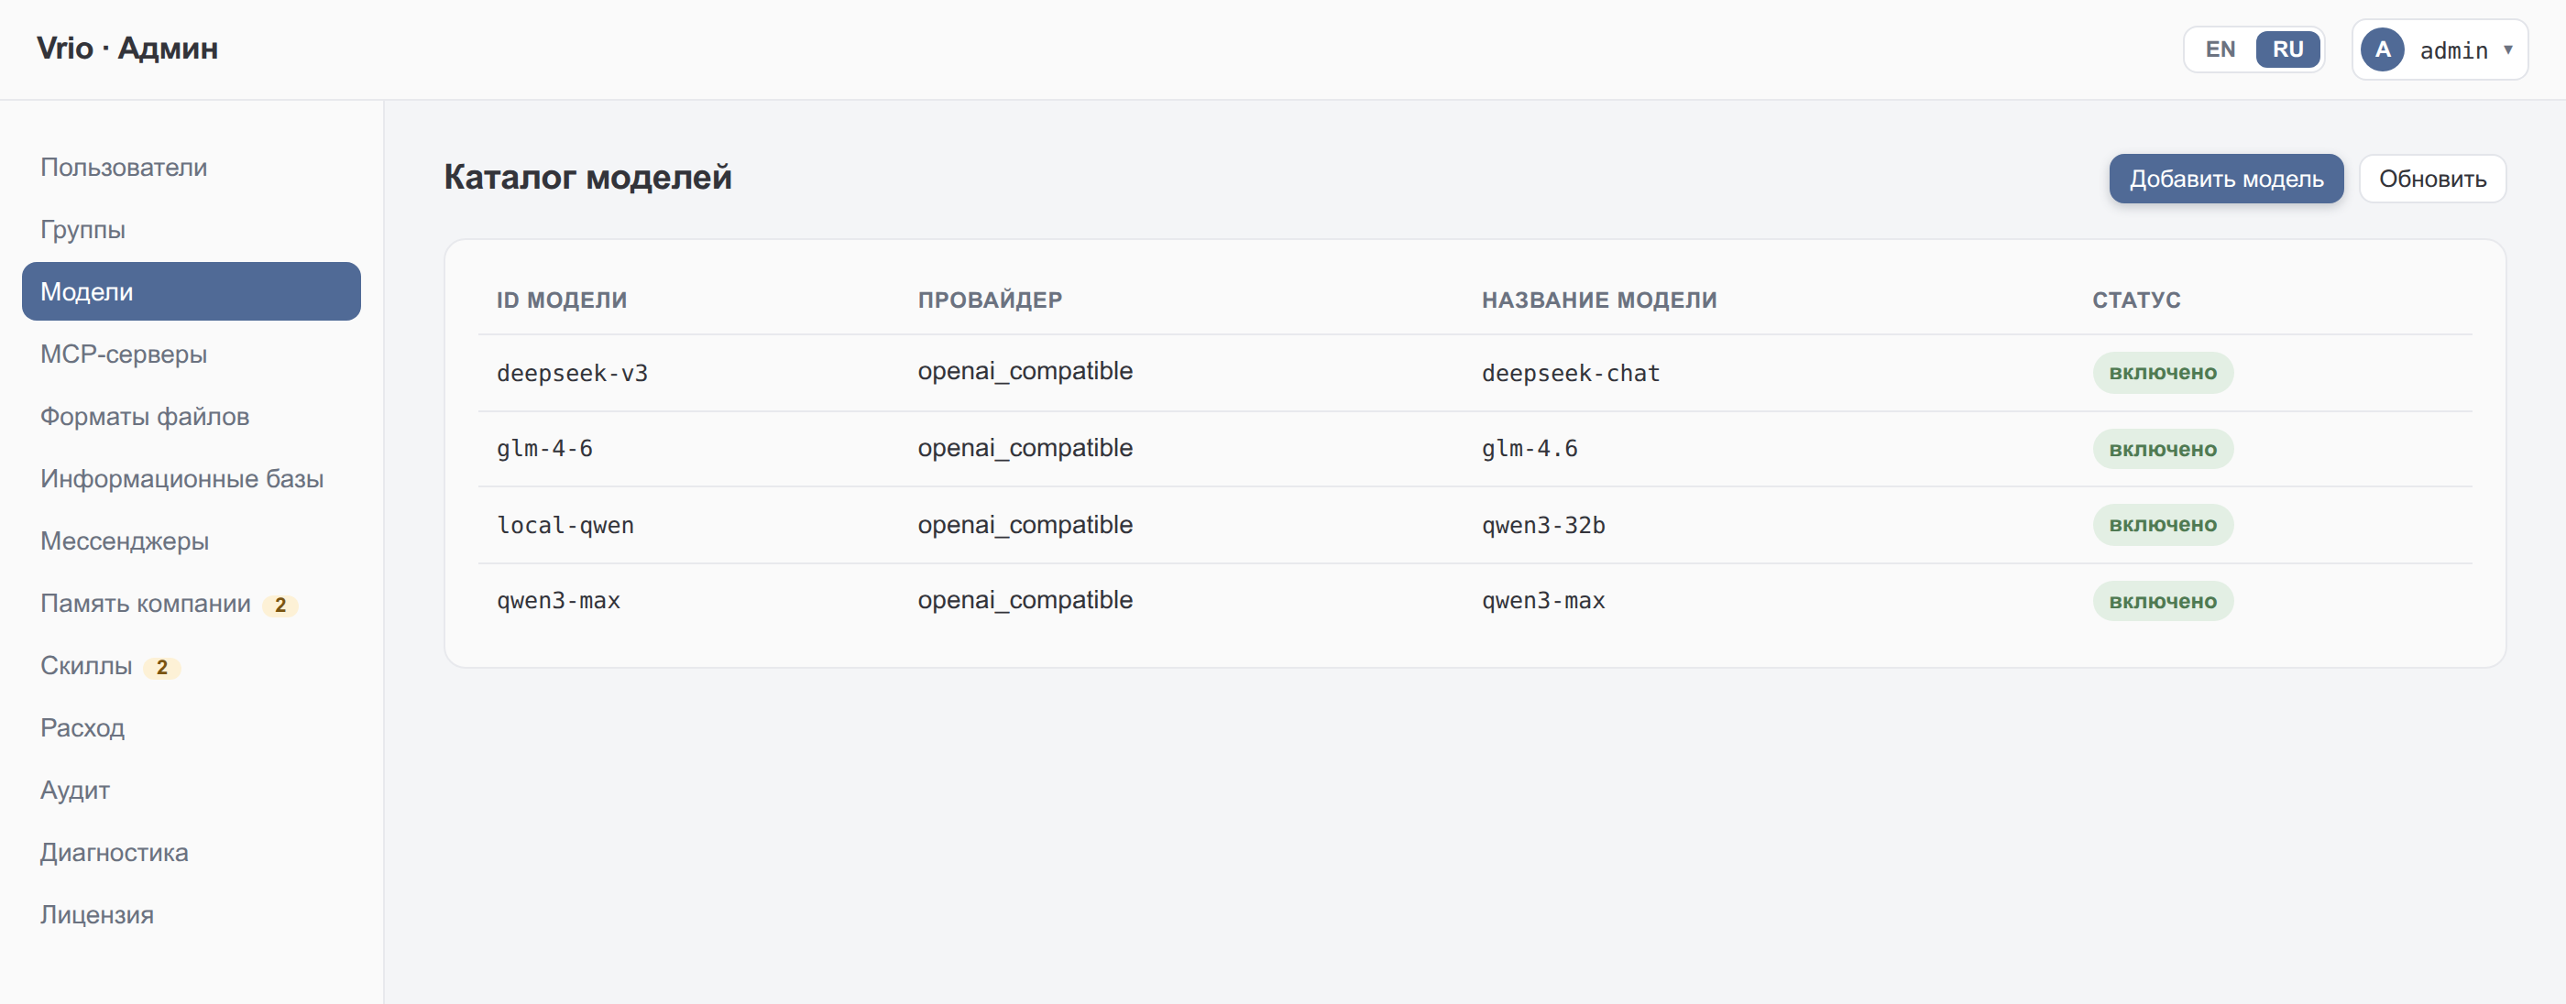
Task: Open the Расход page
Action: click(x=192, y=727)
